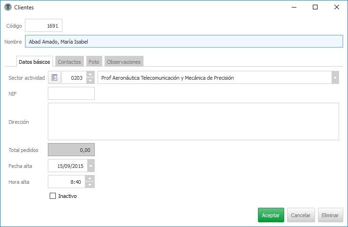Click inside the Dirección text area
This screenshot has height=227, width=348.
click(193, 121)
